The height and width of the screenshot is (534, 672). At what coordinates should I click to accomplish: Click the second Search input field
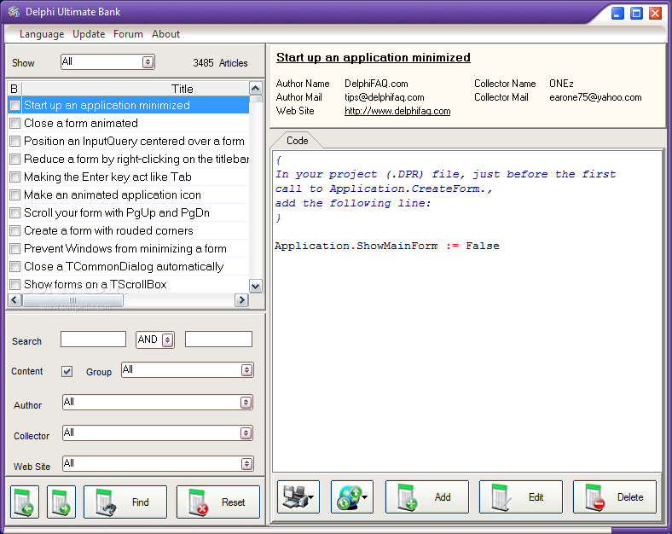click(218, 339)
